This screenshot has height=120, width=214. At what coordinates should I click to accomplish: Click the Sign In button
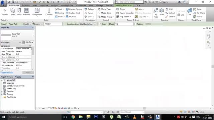tap(164, 2)
